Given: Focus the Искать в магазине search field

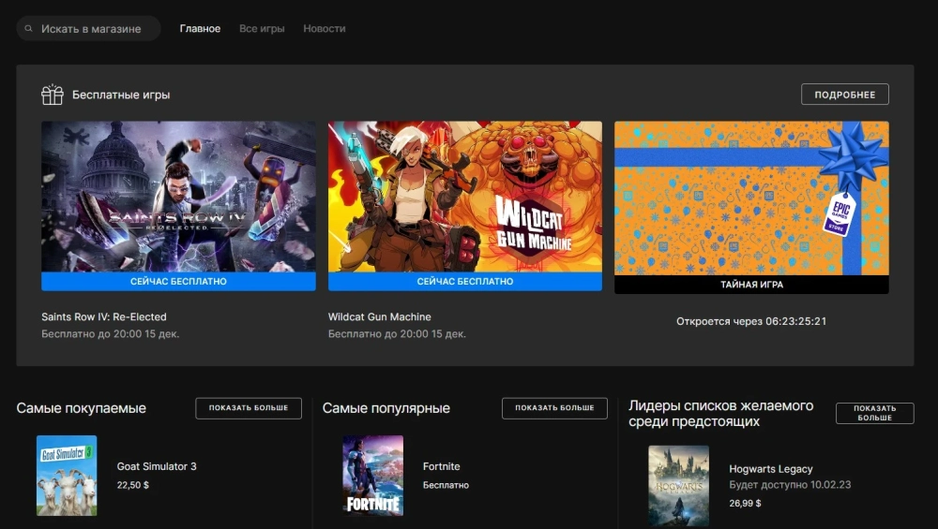Looking at the screenshot, I should pyautogui.click(x=94, y=29).
